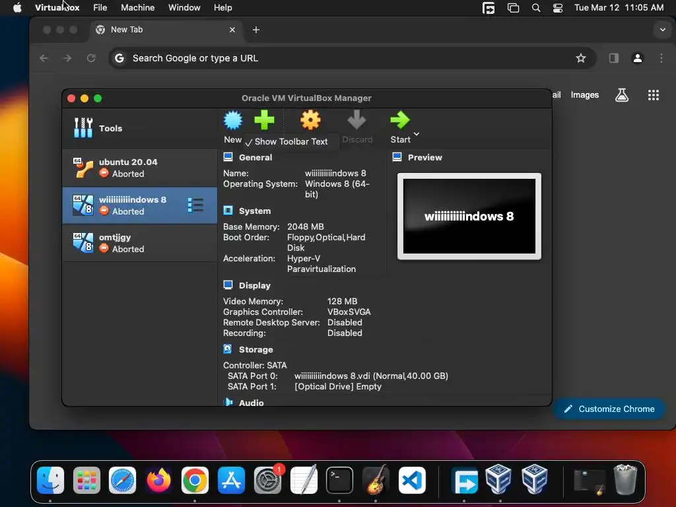Toggle the Show Toolbar Text option

[287, 141]
